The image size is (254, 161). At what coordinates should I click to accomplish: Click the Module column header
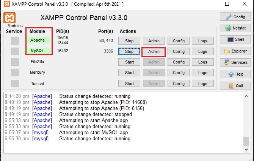click(37, 31)
